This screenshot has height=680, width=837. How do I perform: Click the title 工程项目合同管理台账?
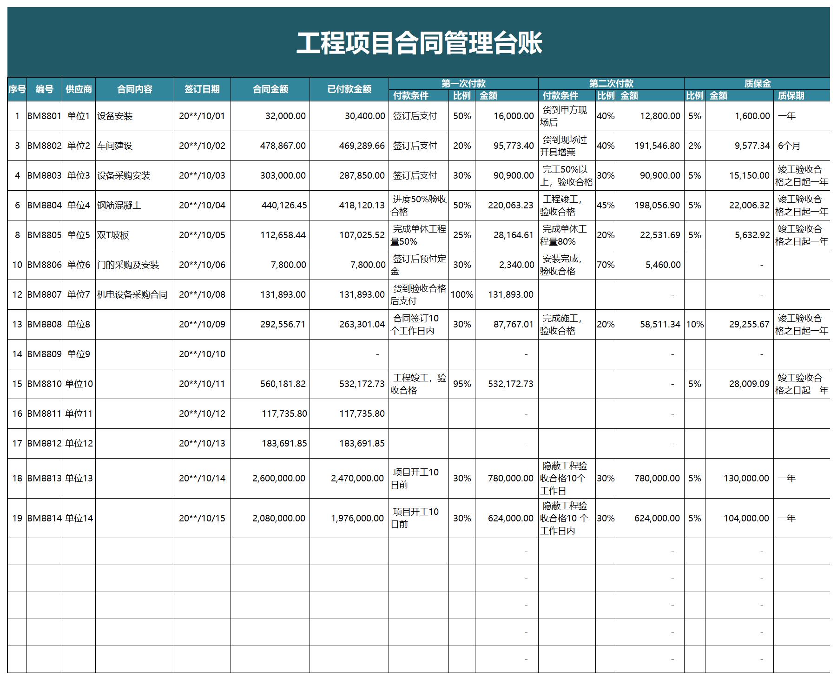[419, 43]
